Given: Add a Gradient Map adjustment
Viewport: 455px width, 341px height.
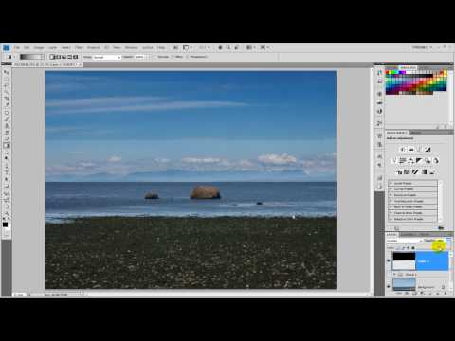Looking at the screenshot, I should 425,171.
